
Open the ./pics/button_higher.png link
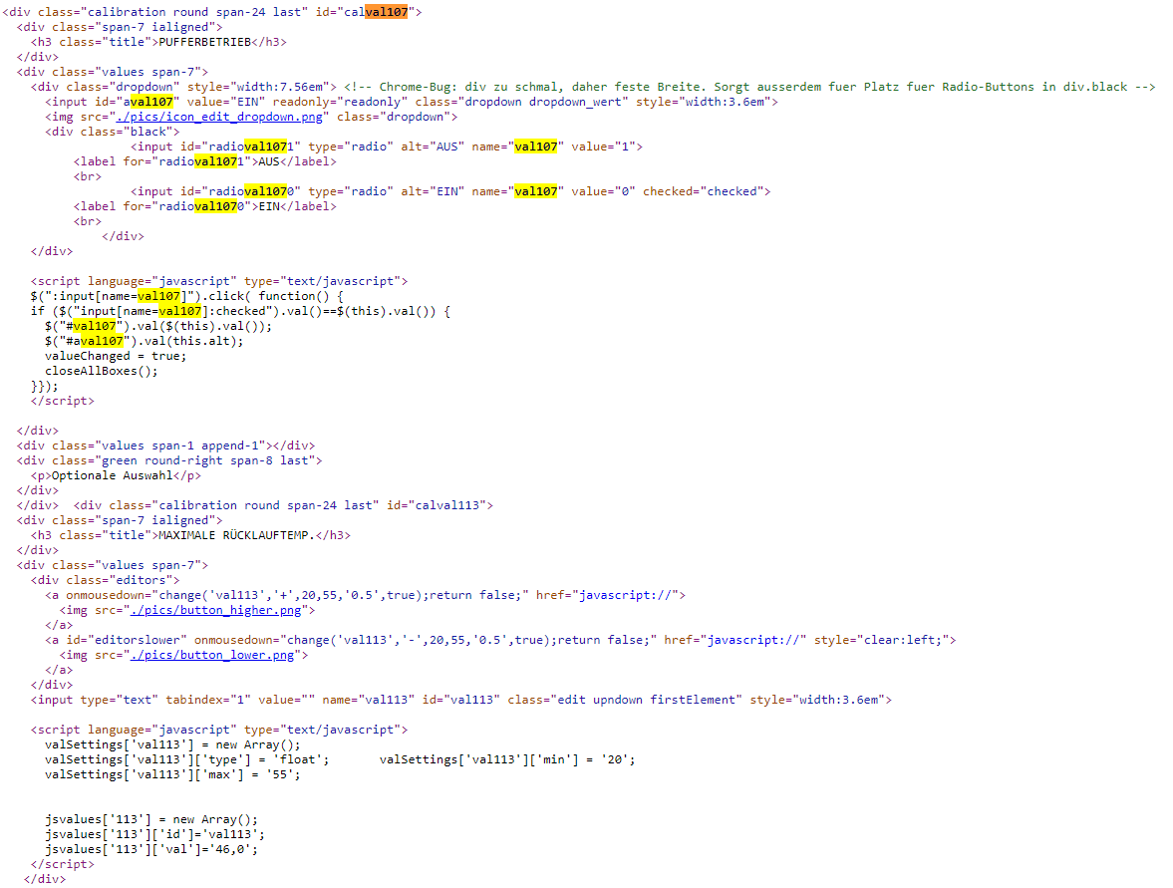[215, 611]
